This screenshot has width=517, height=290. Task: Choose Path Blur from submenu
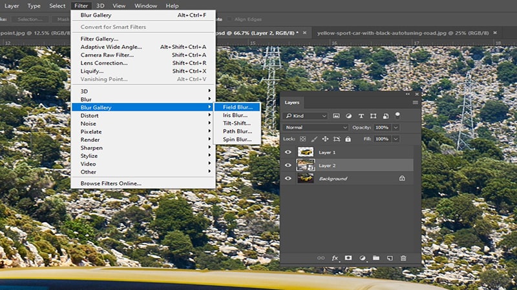[x=237, y=131]
